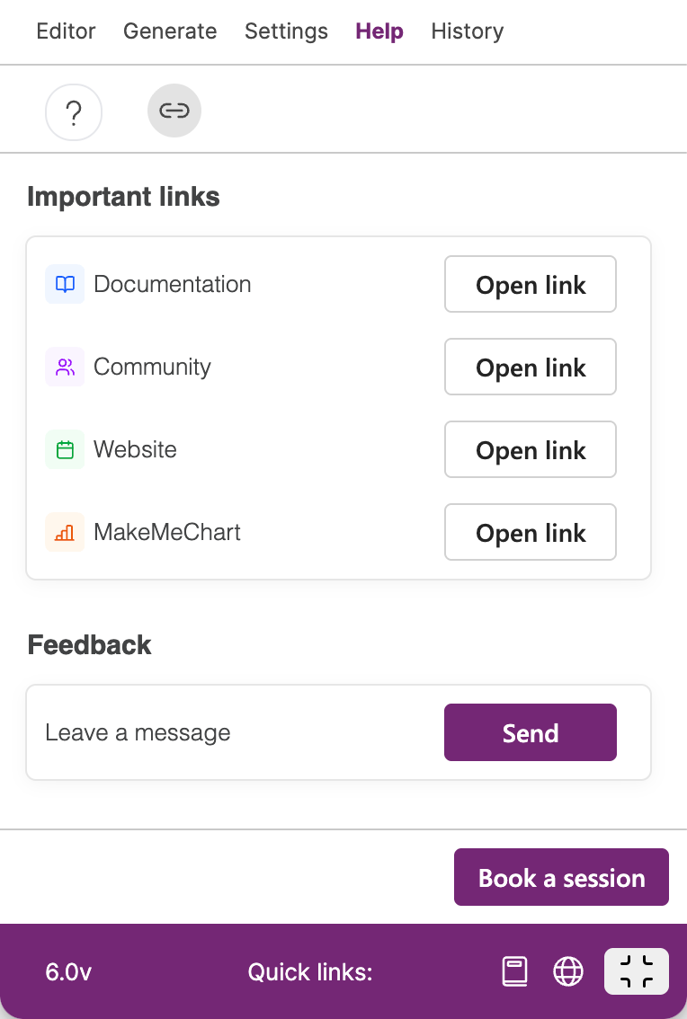Switch to the Generate tab
Image resolution: width=687 pixels, height=1019 pixels.
170,31
